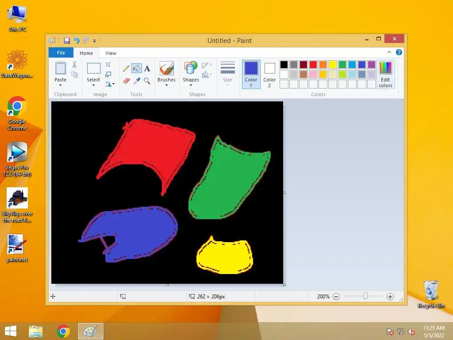Click the canvas bottom-right resize handle
Screen dimensions: 453x340
284,285
